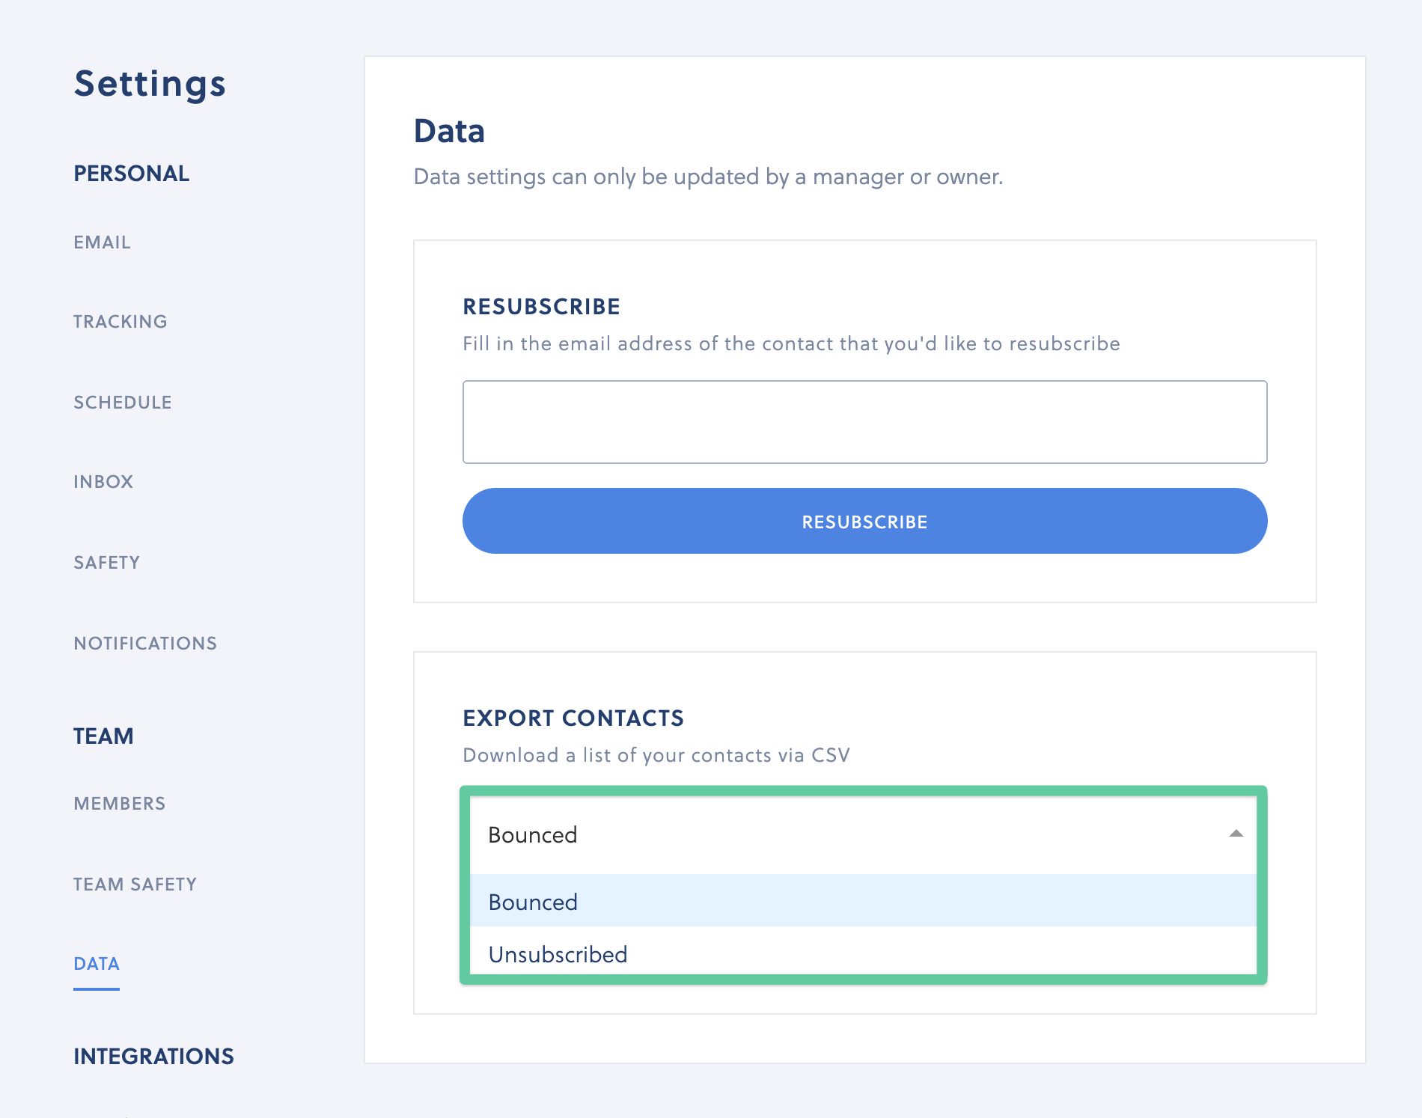1422x1118 pixels.
Task: Open Email settings in the sidebar
Action: tap(102, 242)
